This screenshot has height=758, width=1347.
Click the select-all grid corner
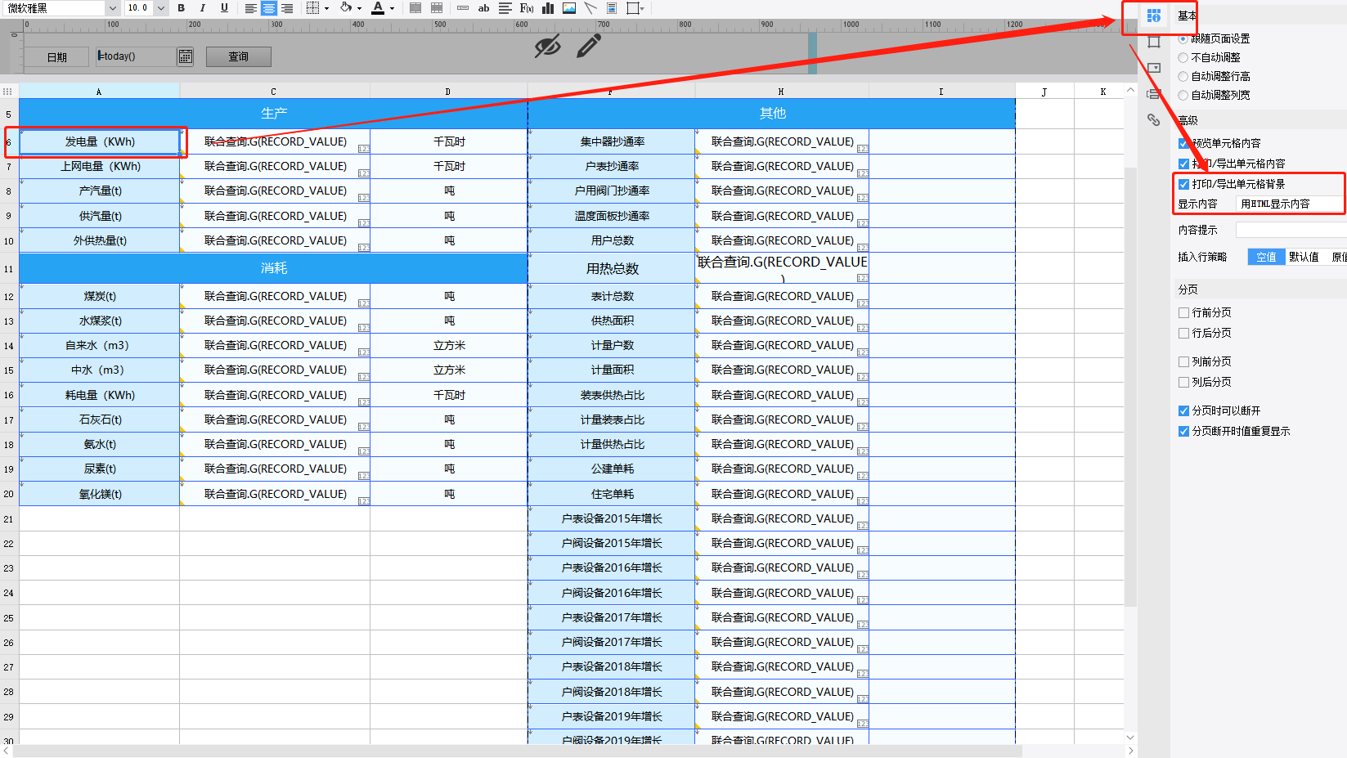tap(8, 92)
